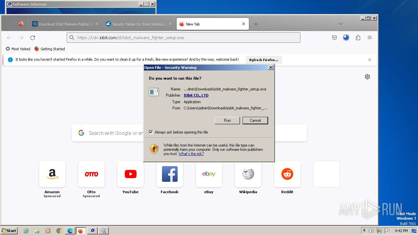
Task: Click the empty shortcut tile after Reddit
Action: click(x=327, y=174)
